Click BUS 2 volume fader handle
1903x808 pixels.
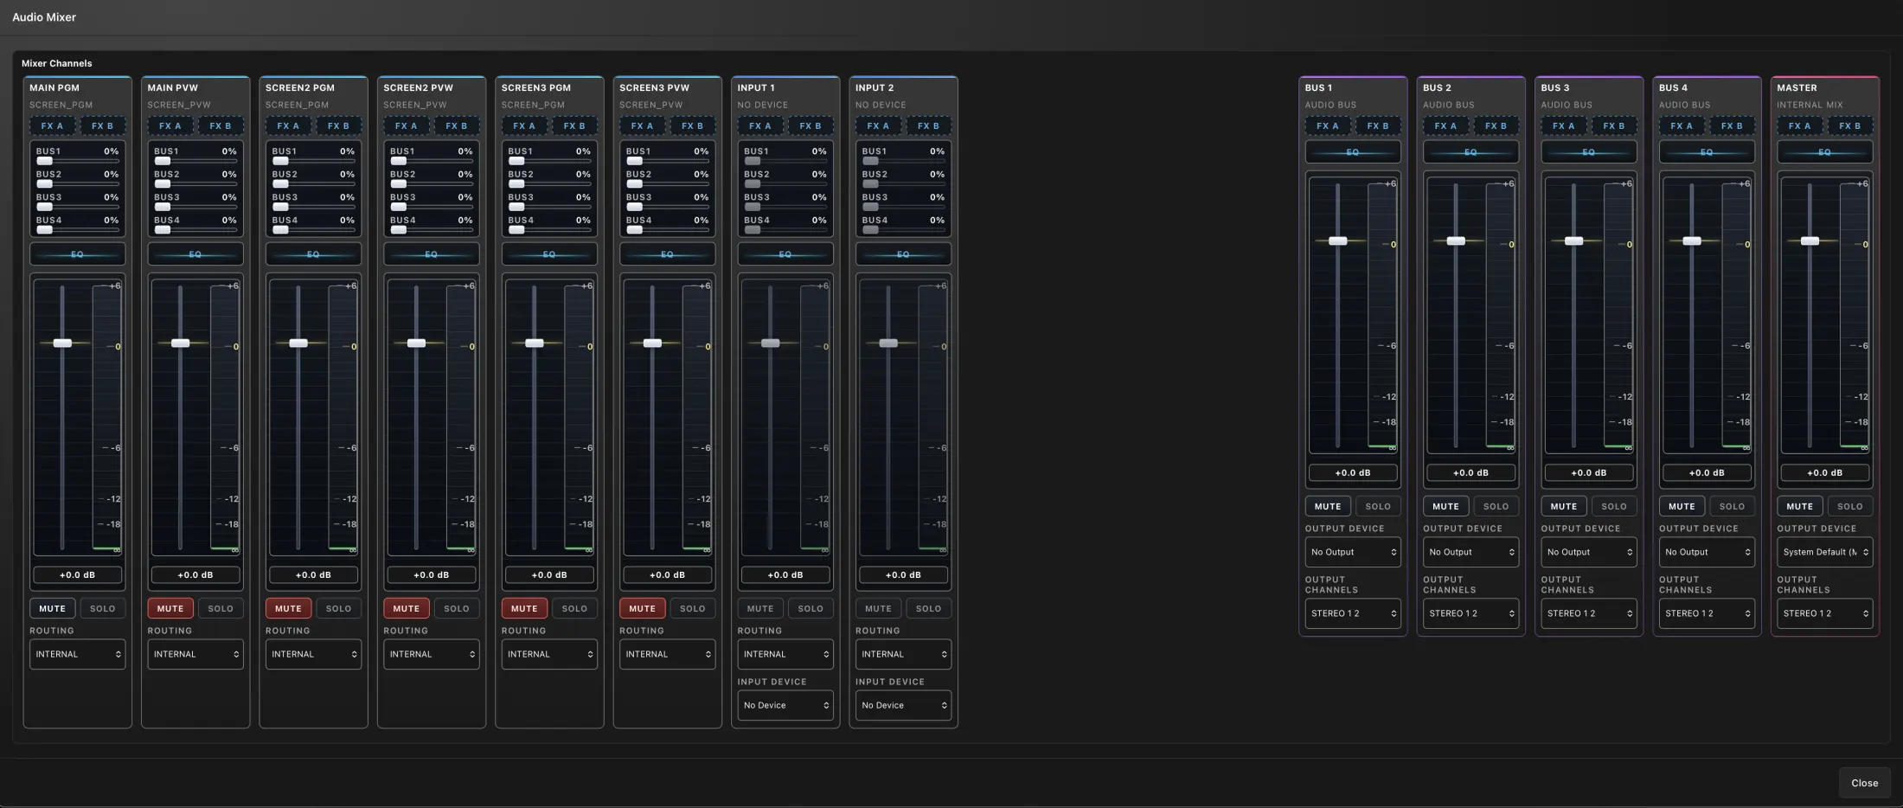pyautogui.click(x=1456, y=241)
